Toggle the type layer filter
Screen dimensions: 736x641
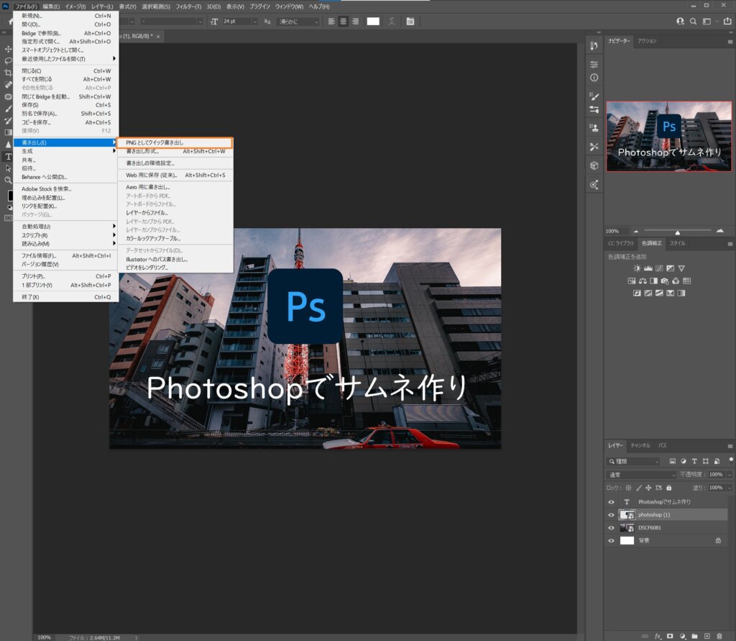(x=694, y=461)
